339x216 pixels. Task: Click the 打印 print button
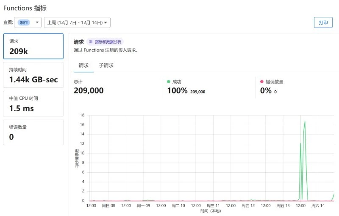pos(323,22)
